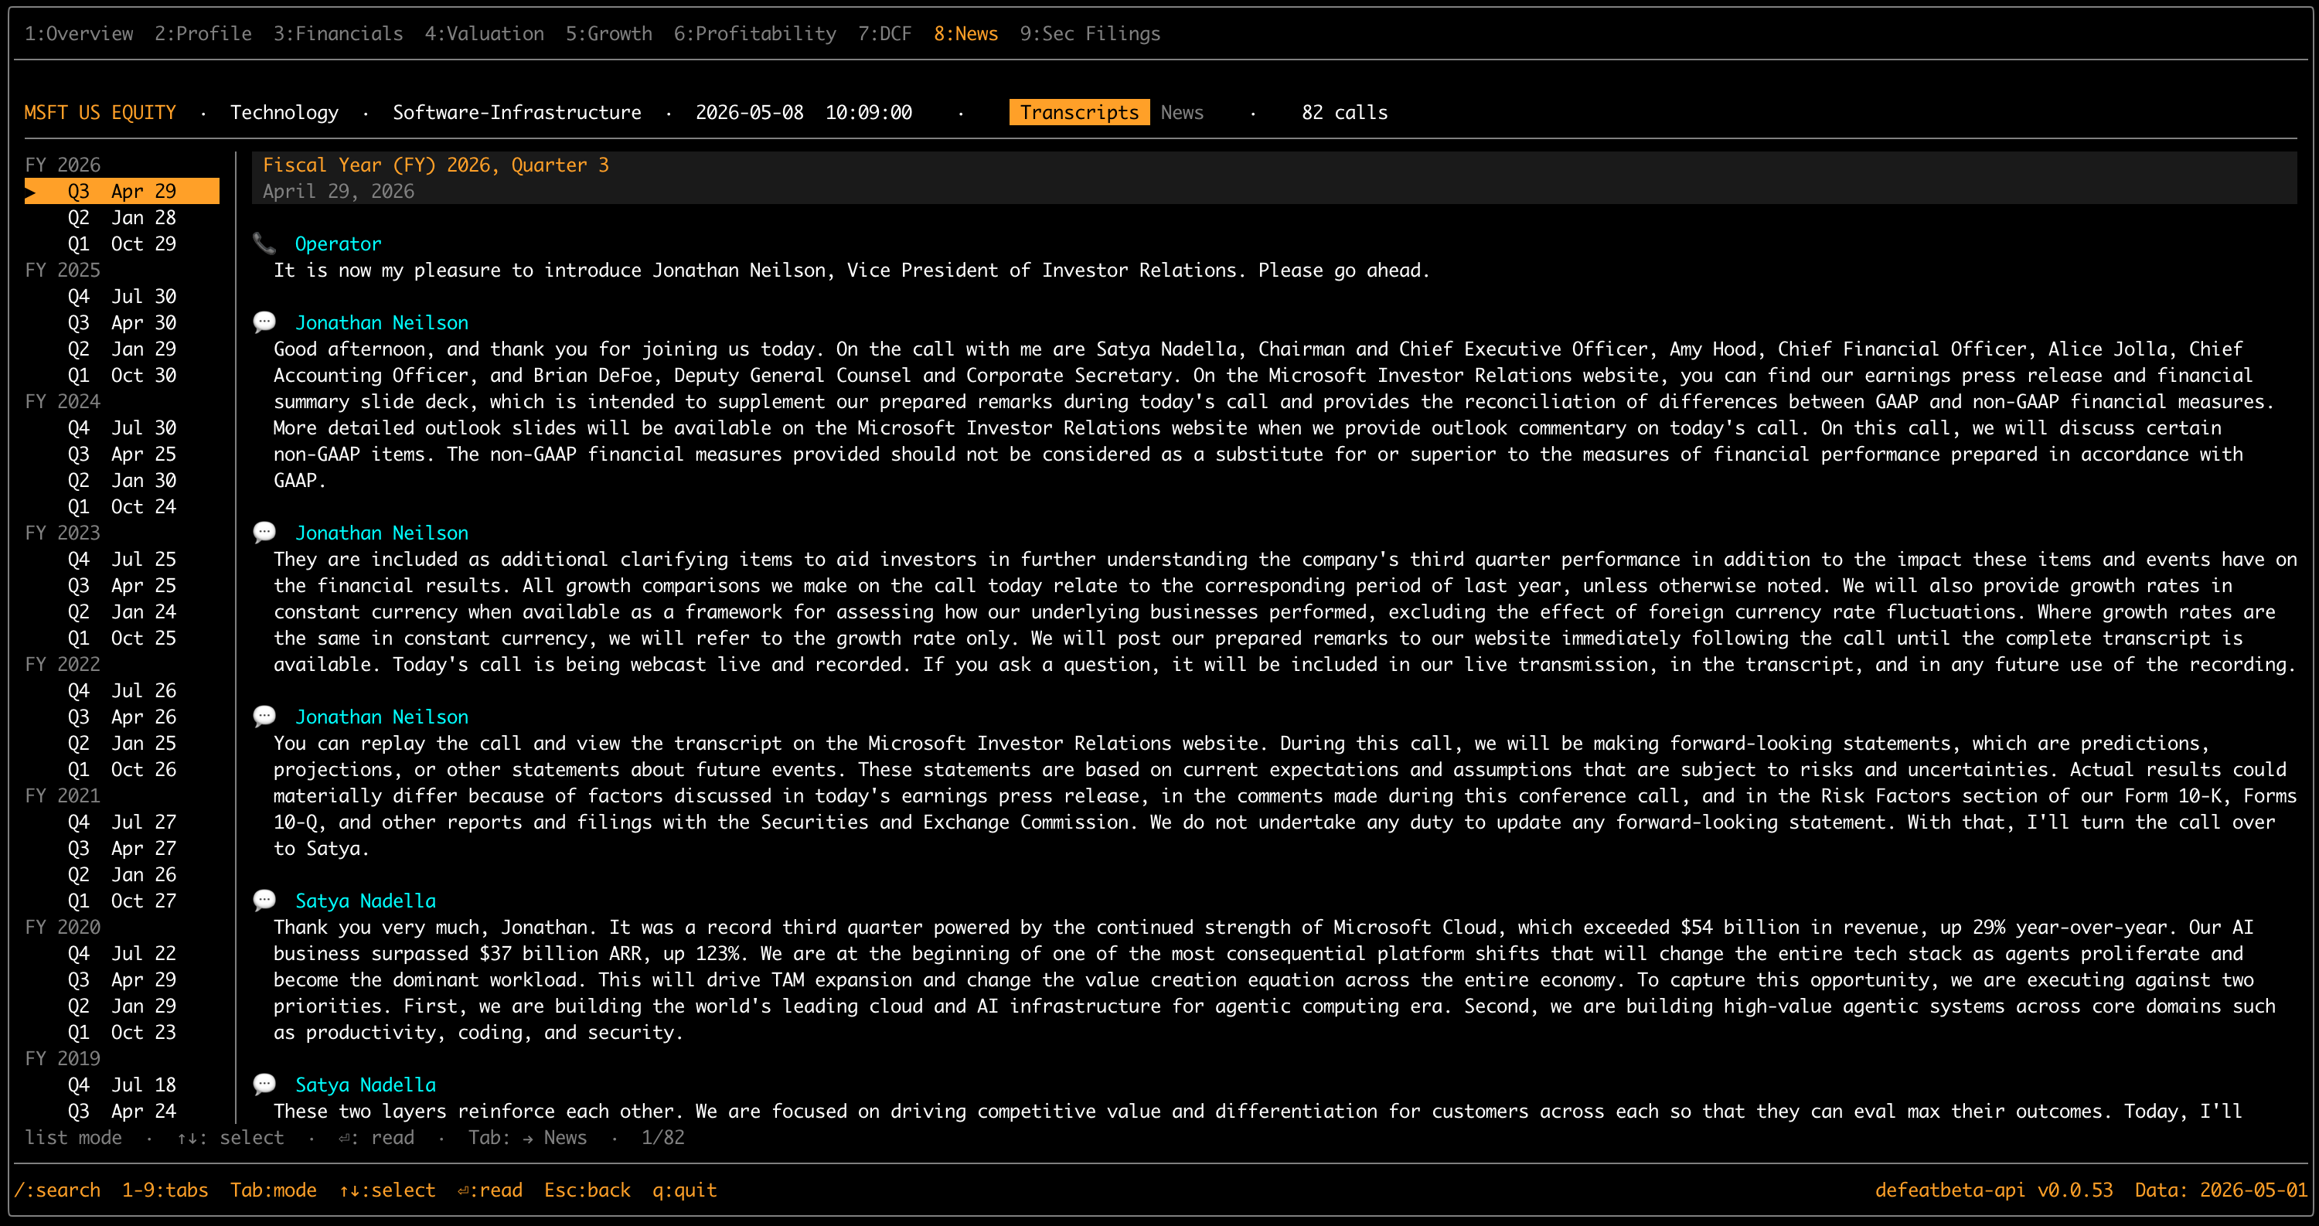Screen dimensions: 2319x1226
Task: Open the FY 2019 Q4 Jul 18 call
Action: [x=121, y=1085]
